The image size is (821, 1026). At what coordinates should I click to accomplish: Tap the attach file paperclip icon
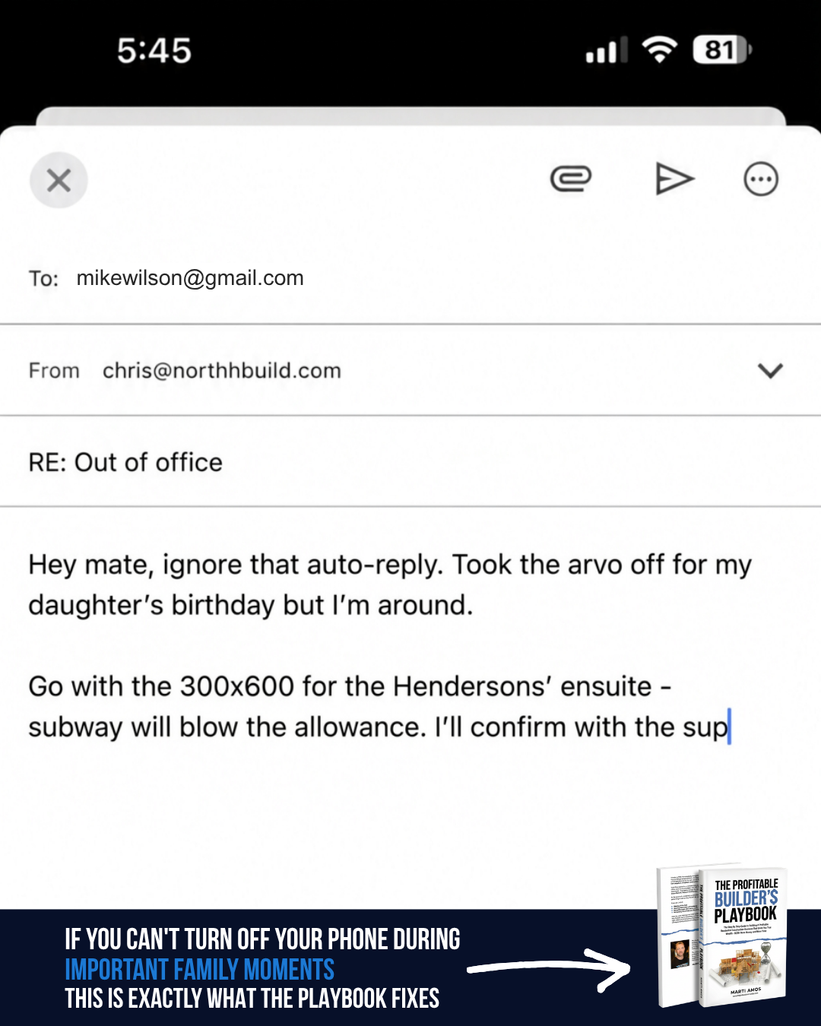(x=571, y=179)
